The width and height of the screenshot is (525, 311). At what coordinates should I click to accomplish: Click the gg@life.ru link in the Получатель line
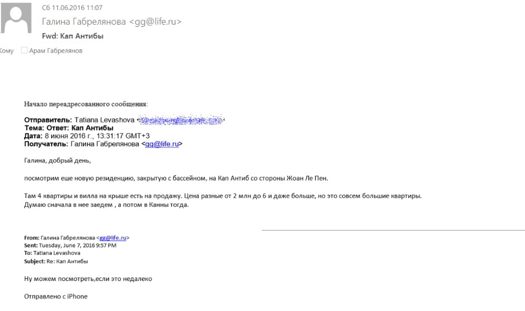point(162,144)
